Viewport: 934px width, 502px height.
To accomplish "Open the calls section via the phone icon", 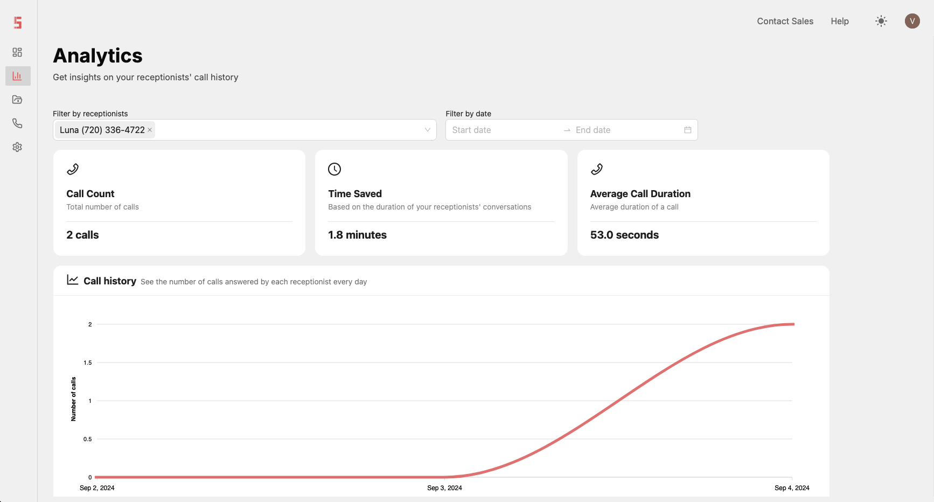I will pyautogui.click(x=17, y=123).
